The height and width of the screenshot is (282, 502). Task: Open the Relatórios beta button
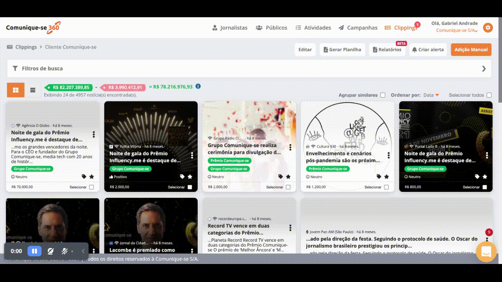pos(387,50)
